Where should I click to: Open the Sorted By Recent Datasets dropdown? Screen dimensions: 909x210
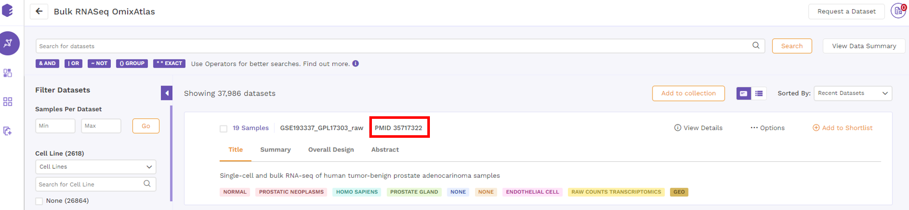[x=853, y=93]
